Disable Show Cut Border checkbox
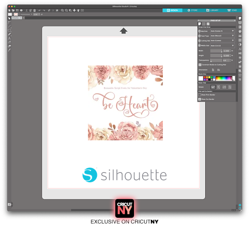This screenshot has height=226, width=249. [x=200, y=99]
